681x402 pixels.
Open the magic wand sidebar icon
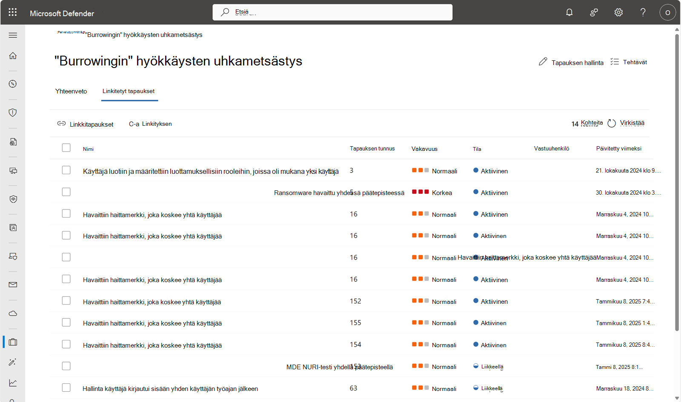click(x=13, y=362)
